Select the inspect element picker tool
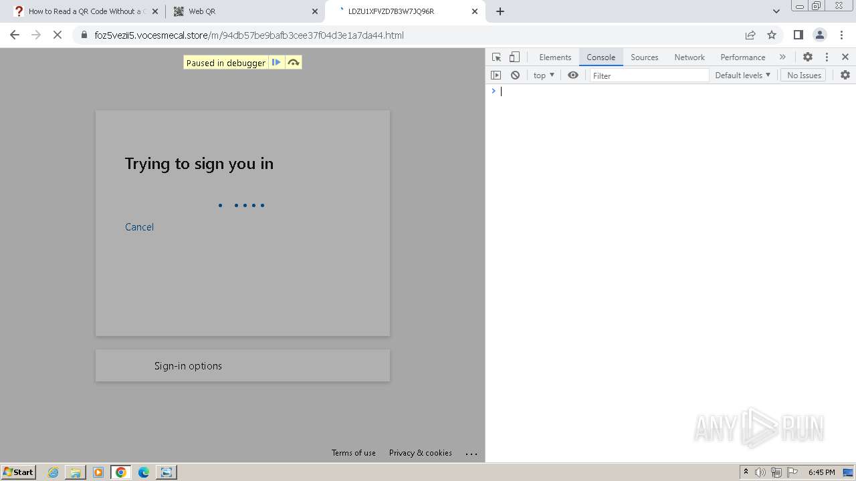The image size is (856, 481). click(x=496, y=57)
